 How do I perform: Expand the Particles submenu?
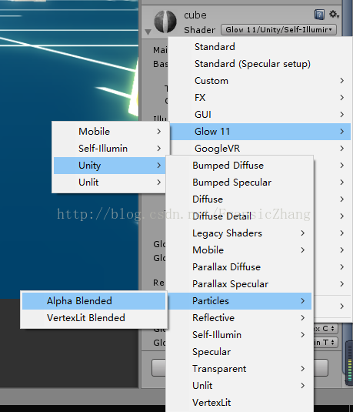click(x=239, y=301)
